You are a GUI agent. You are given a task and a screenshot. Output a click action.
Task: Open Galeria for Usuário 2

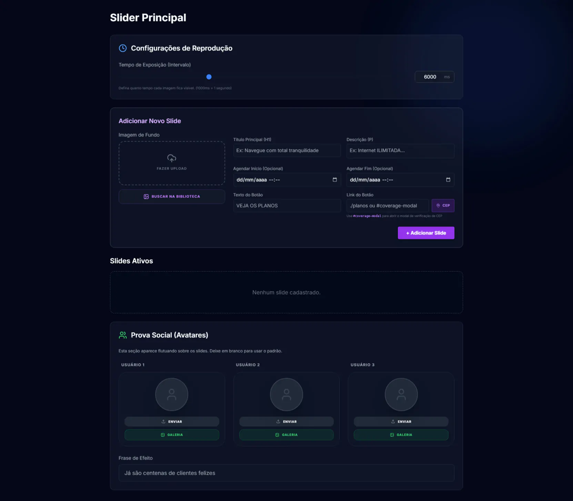[x=286, y=435]
